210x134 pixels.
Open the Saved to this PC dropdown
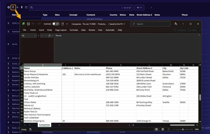(x=116, y=24)
